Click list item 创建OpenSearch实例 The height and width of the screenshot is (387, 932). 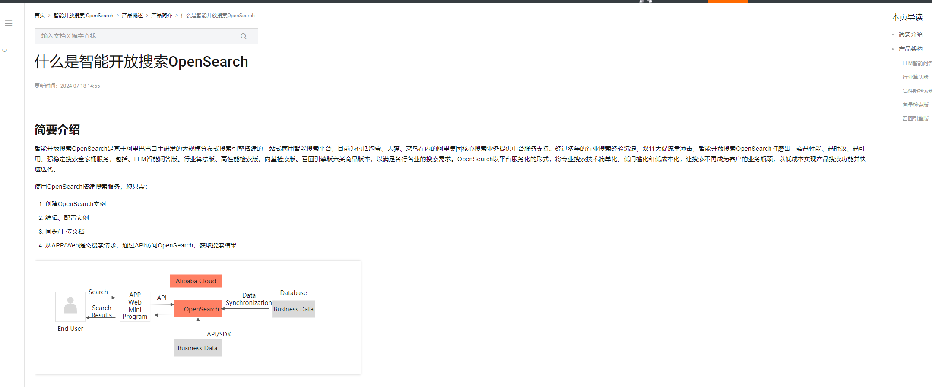pos(75,204)
